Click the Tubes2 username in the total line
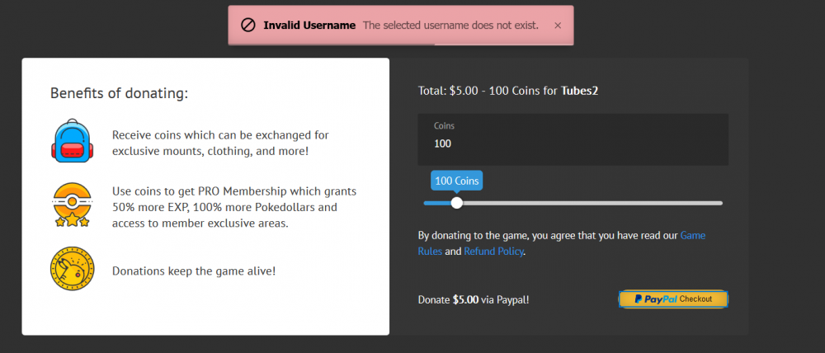Viewport: 825px width, 353px height. [x=580, y=91]
